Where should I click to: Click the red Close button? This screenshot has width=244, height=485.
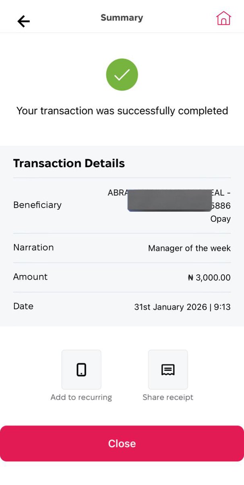(122, 443)
